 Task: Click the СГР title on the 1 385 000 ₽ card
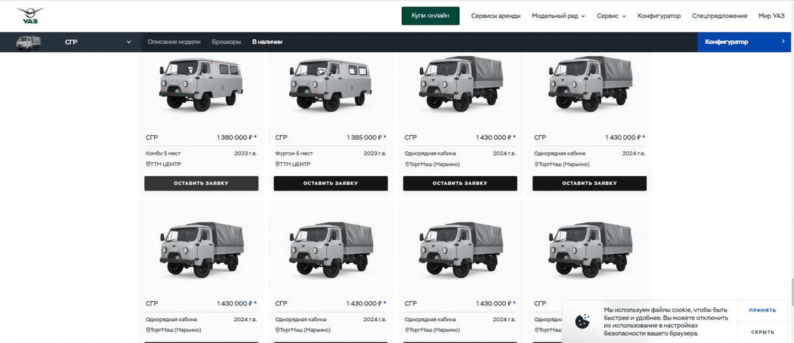coord(281,138)
